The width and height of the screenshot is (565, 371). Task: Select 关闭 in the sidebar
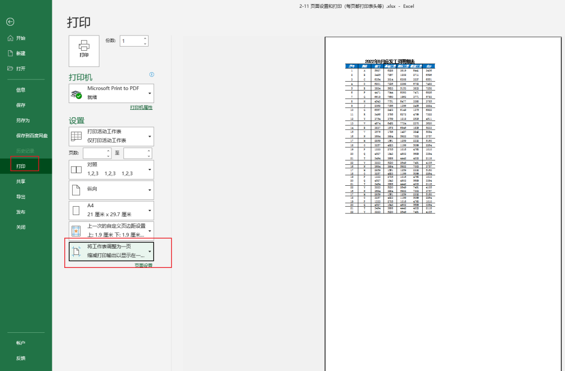pyautogui.click(x=21, y=227)
